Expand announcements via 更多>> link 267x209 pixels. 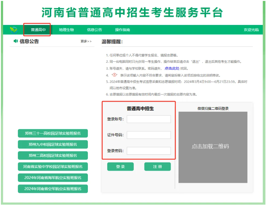click(86, 41)
